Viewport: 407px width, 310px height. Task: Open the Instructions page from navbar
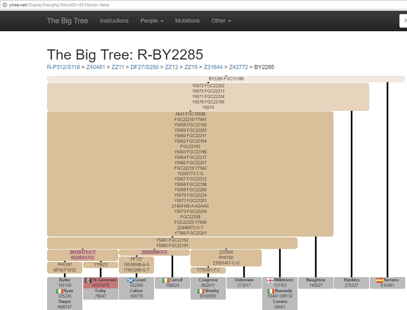114,21
